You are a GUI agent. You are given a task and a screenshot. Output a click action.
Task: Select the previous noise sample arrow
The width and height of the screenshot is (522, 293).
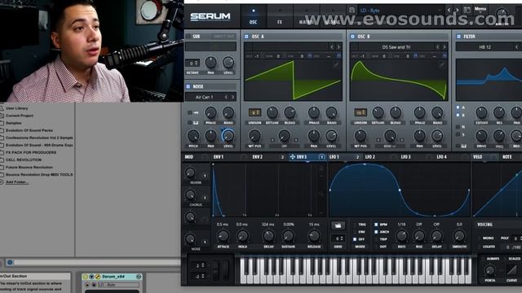[x=226, y=97]
